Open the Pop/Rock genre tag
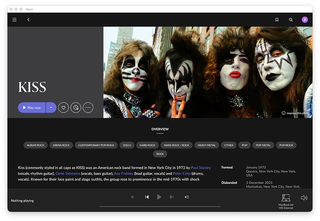320x221 pixels. coord(286,145)
